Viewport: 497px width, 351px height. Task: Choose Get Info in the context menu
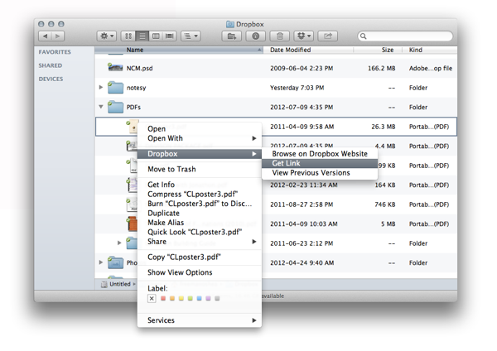click(200, 185)
